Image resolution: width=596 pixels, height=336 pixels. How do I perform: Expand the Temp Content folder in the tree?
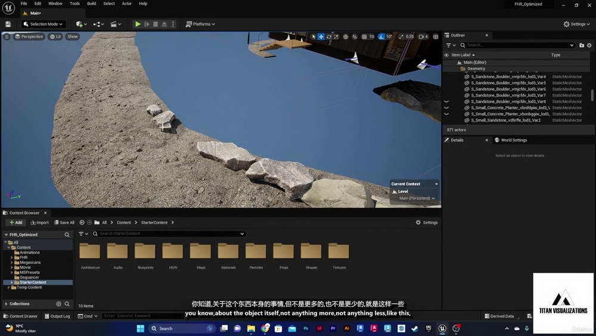(8, 287)
